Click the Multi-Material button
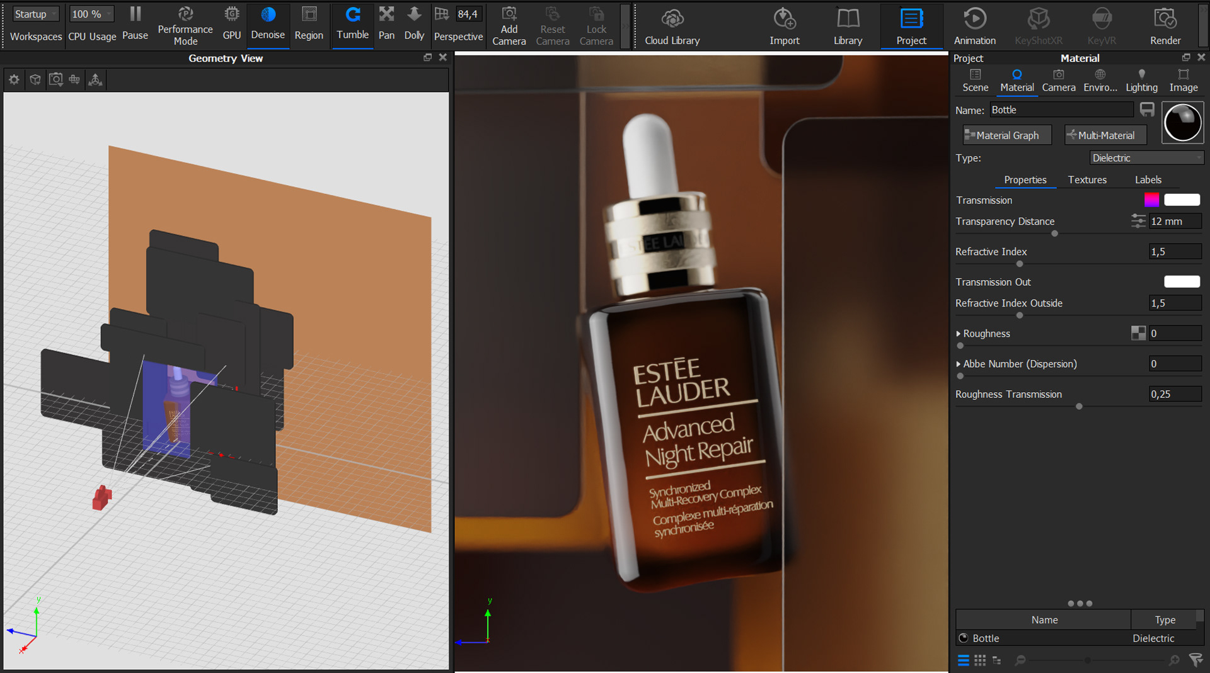 (x=1105, y=135)
